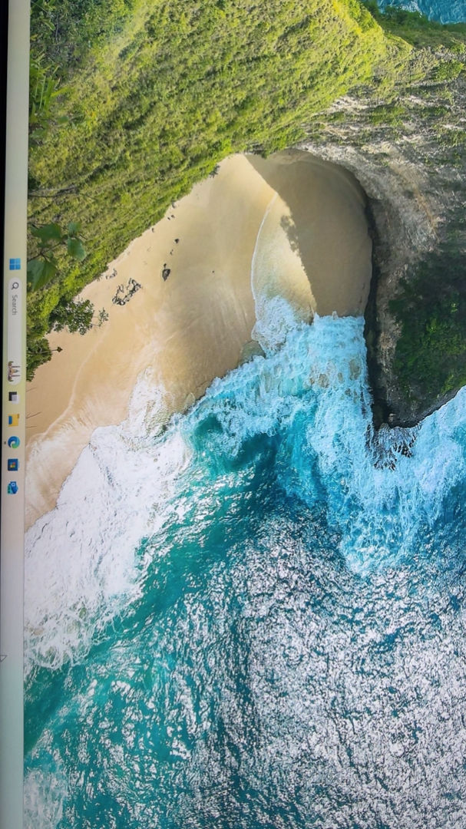
Task: Click the magnifier icon in Search box
Action: (x=15, y=286)
